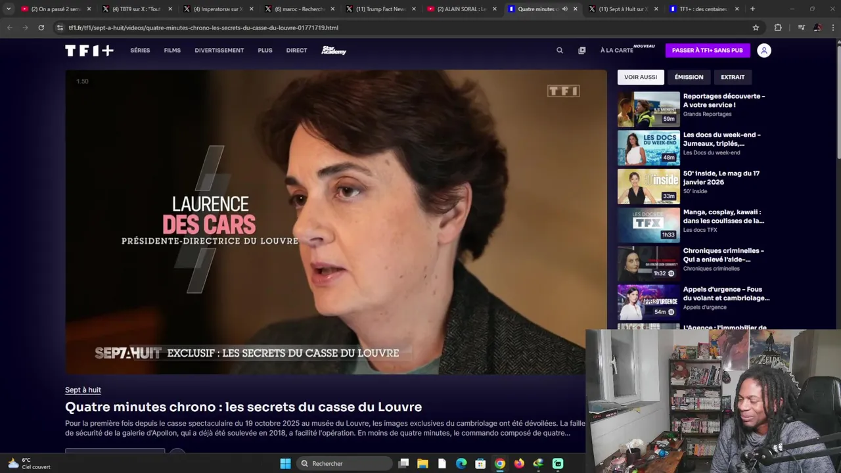Open 'Appels d'urgence - Fous du volant' video

(x=726, y=294)
